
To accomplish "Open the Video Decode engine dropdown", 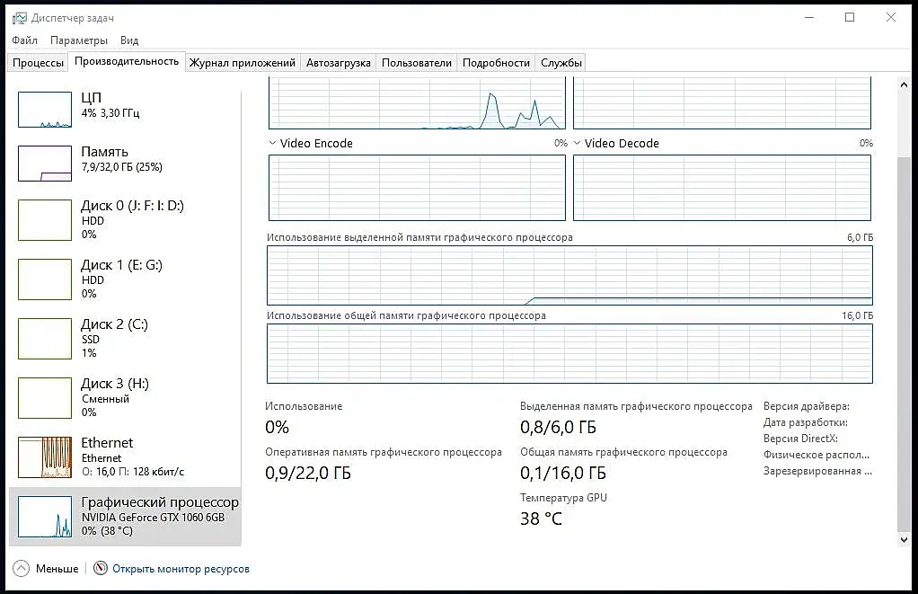I will pos(578,143).
